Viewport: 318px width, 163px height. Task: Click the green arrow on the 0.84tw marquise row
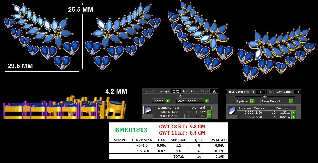coord(293,117)
